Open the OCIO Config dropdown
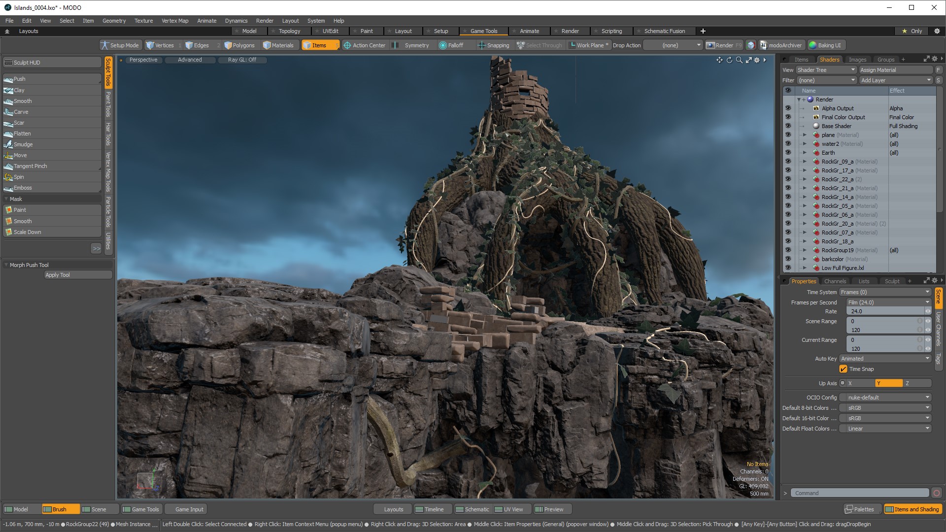 click(885, 398)
